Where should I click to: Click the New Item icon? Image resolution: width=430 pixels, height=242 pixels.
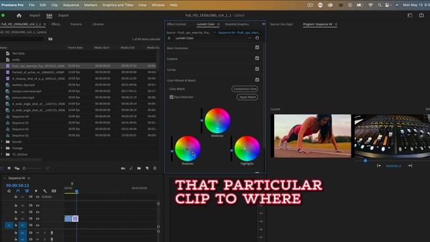147,168
